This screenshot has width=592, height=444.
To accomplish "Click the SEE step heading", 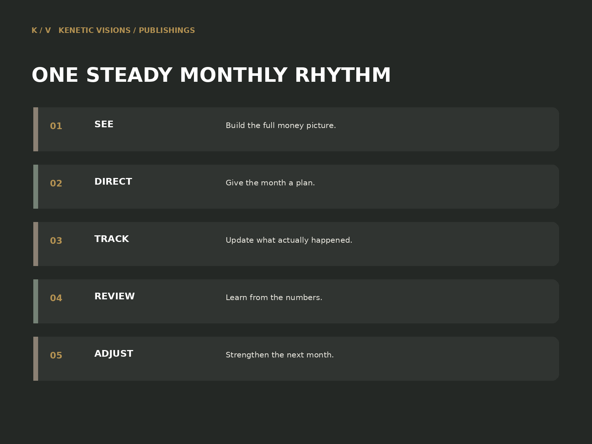I will (104, 125).
